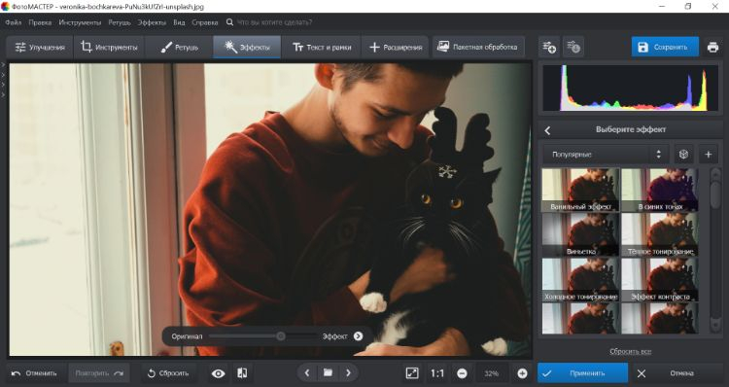Click the histogram panel
This screenshot has height=387, width=729.
click(x=630, y=88)
